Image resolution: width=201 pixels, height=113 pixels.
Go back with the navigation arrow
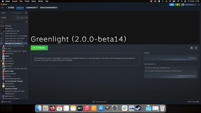[2, 8]
